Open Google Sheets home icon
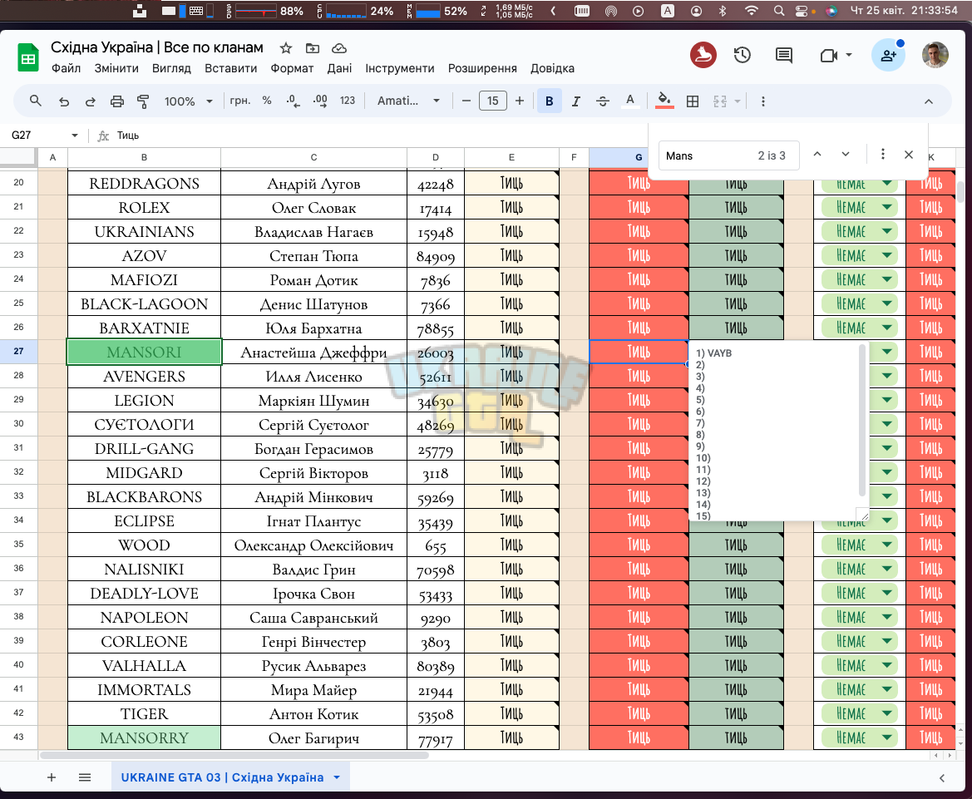This screenshot has height=799, width=972. [x=27, y=57]
